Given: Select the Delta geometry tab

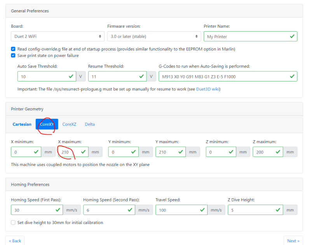Looking at the screenshot, I should [90, 124].
